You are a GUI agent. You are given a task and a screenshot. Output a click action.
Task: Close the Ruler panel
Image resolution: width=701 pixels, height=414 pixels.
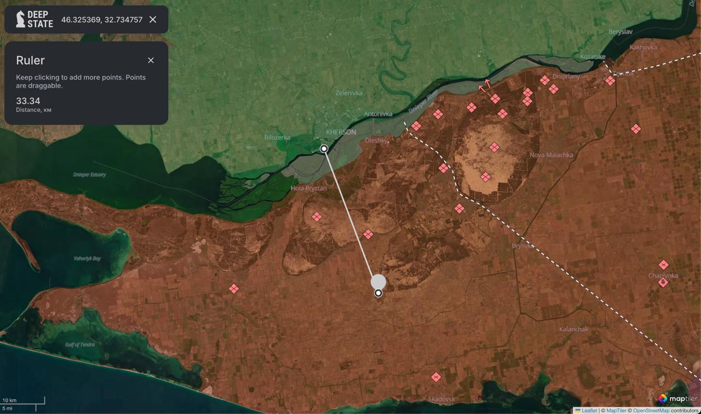pyautogui.click(x=151, y=60)
